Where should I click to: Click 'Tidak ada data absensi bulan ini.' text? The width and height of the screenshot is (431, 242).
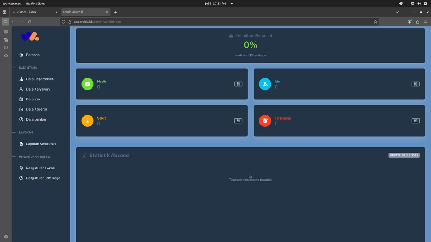click(x=251, y=180)
